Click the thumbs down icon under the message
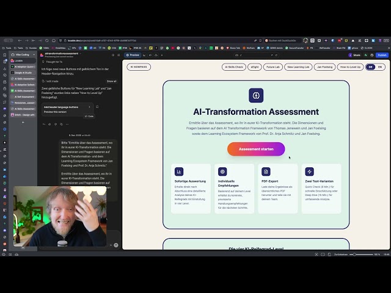This screenshot has width=391, height=293. [56, 124]
